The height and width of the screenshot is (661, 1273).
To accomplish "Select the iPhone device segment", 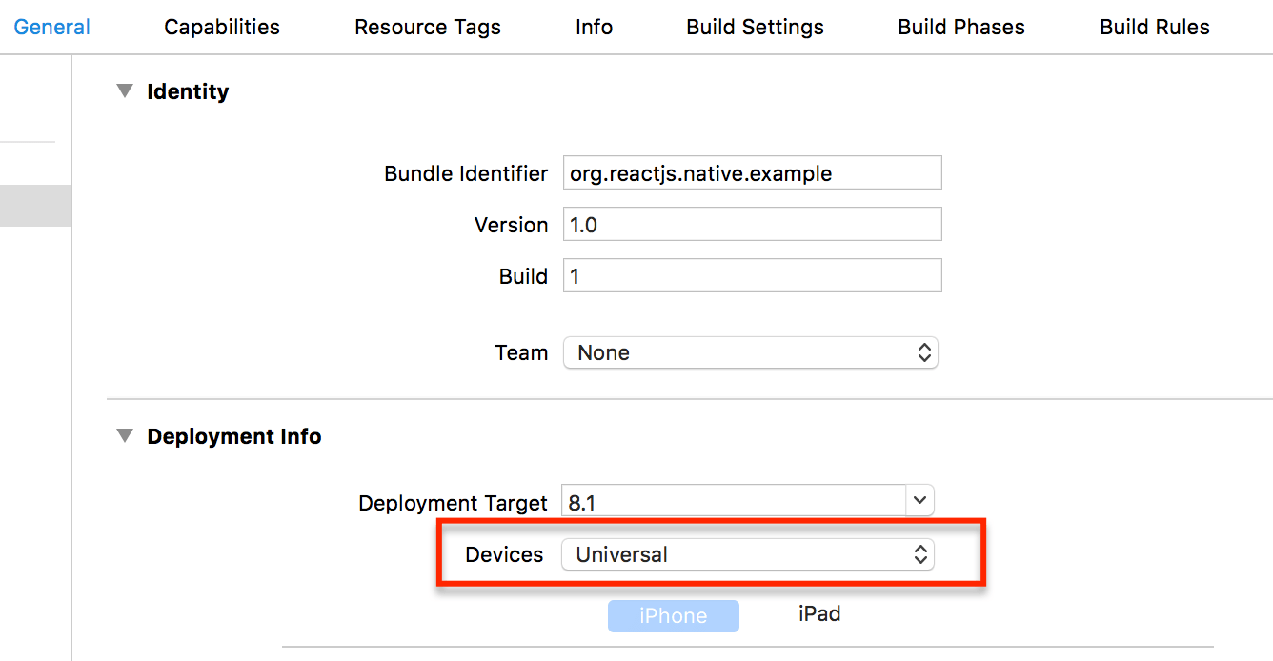I will [x=674, y=615].
